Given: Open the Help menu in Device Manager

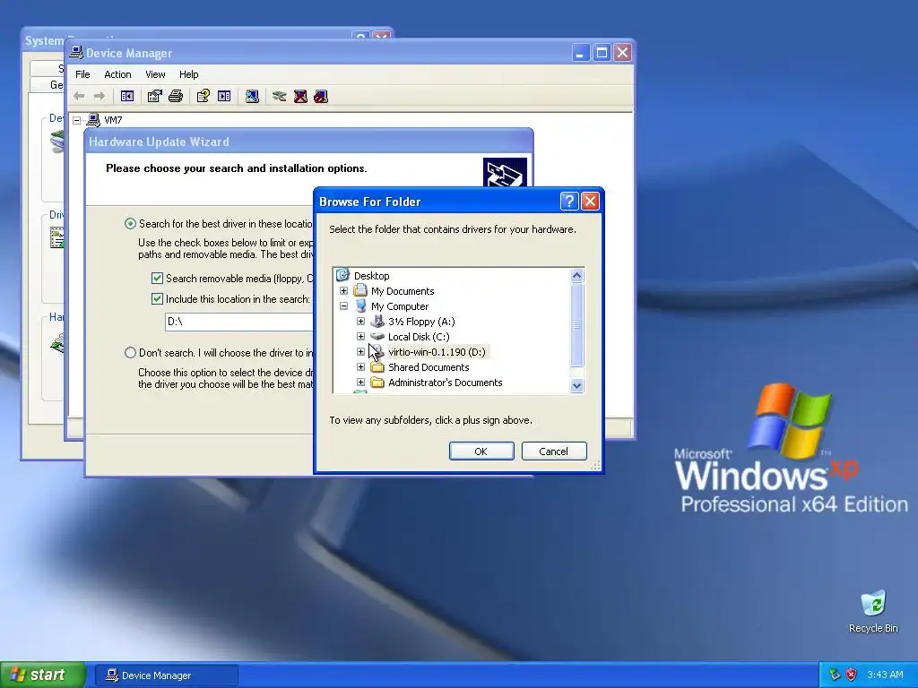Looking at the screenshot, I should tap(188, 74).
